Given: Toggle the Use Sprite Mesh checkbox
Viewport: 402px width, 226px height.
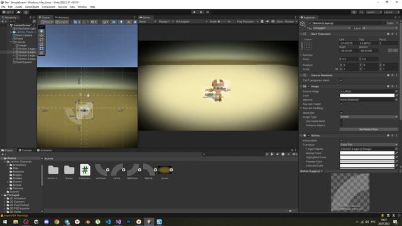Looking at the screenshot, I should point(341,121).
